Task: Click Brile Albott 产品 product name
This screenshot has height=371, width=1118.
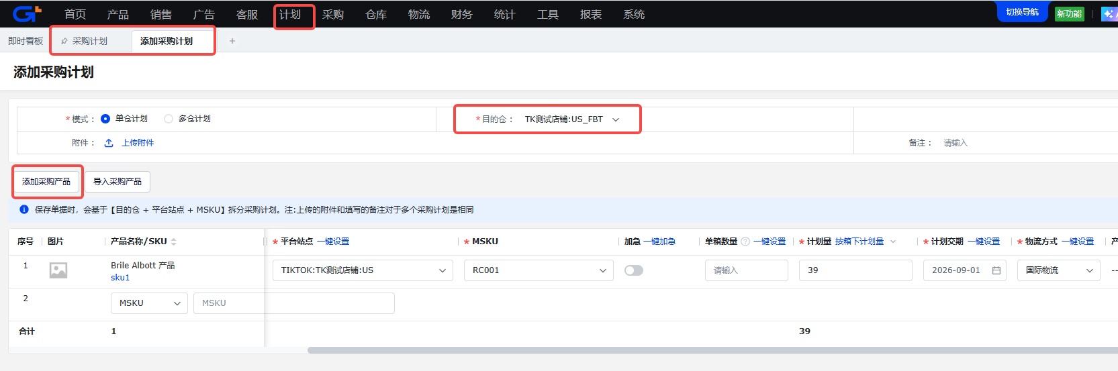Action: pyautogui.click(x=143, y=266)
